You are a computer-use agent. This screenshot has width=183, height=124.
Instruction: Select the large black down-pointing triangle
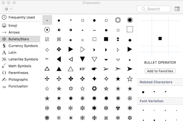(82, 59)
